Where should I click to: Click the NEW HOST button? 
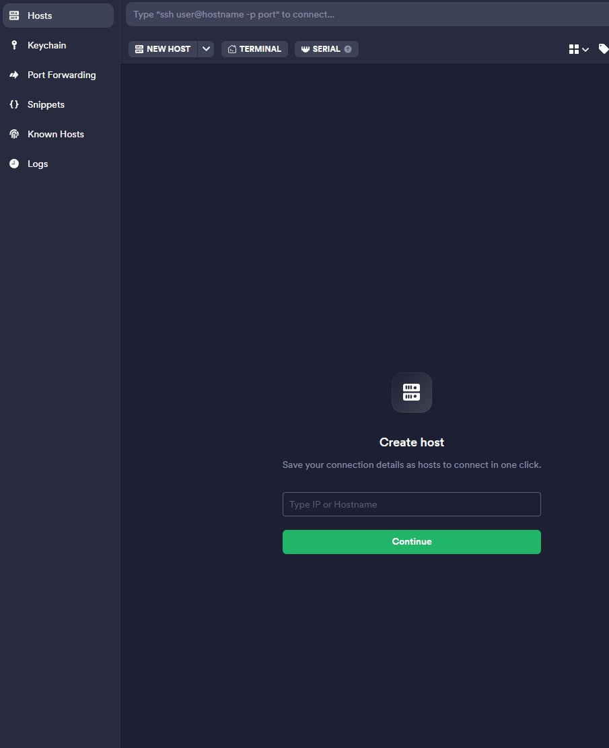(163, 49)
